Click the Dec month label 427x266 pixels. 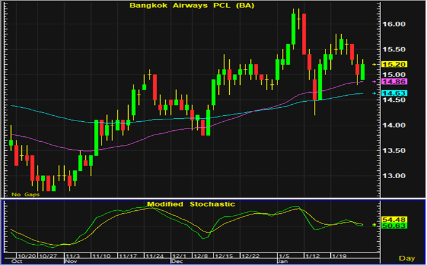tap(177, 262)
